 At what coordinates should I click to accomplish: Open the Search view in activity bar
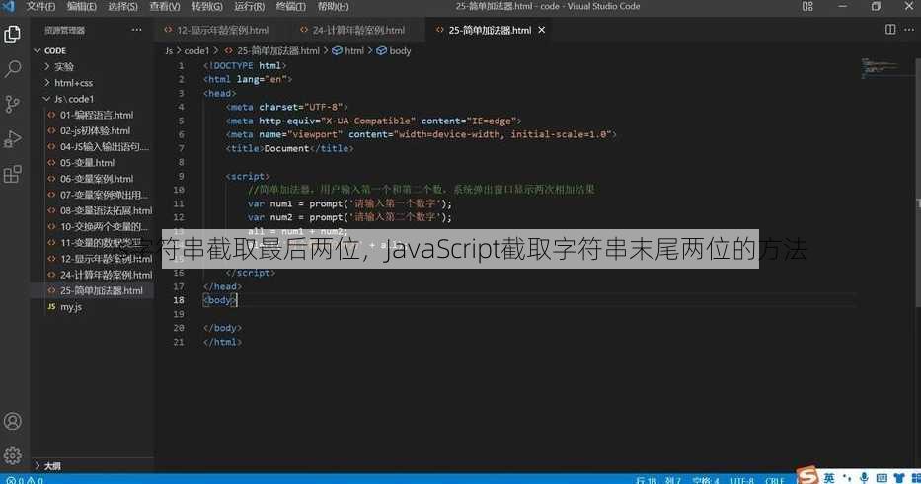click(12, 69)
